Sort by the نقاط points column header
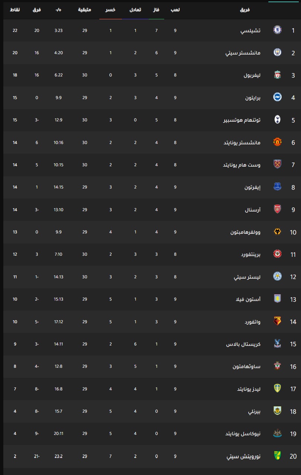This screenshot has height=475, width=301. pyautogui.click(x=15, y=10)
